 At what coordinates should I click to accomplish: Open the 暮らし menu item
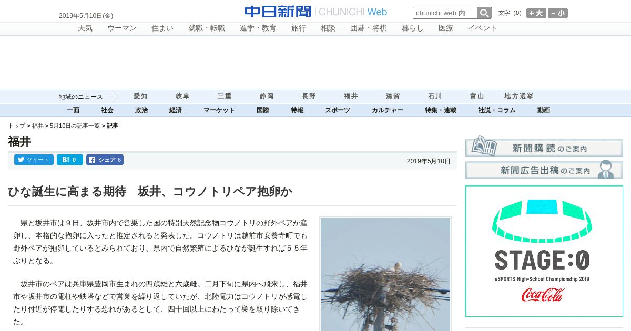413,28
